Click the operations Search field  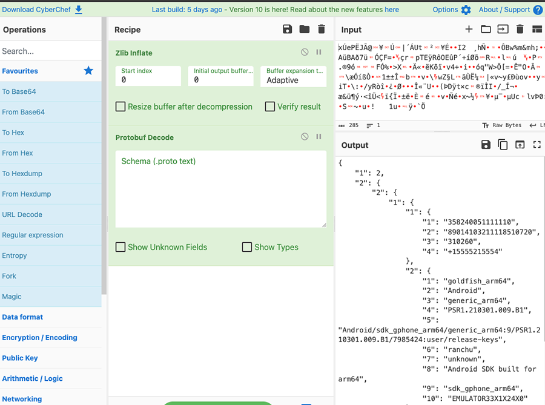point(51,51)
